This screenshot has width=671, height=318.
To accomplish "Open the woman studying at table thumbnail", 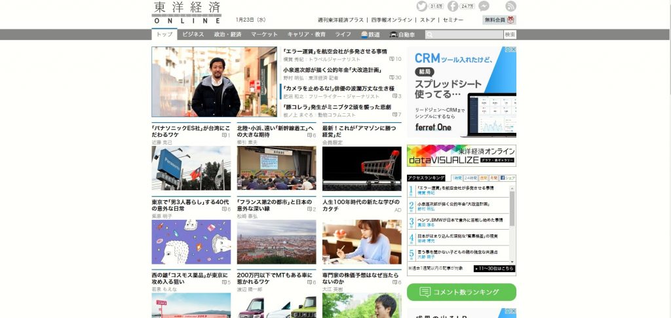I will [x=362, y=242].
